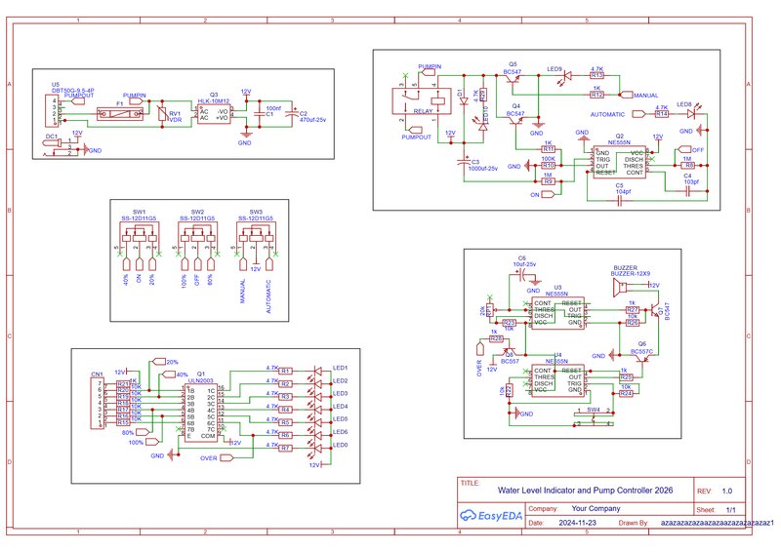
Task: Select the F1 fuse symbol
Action: pos(119,114)
